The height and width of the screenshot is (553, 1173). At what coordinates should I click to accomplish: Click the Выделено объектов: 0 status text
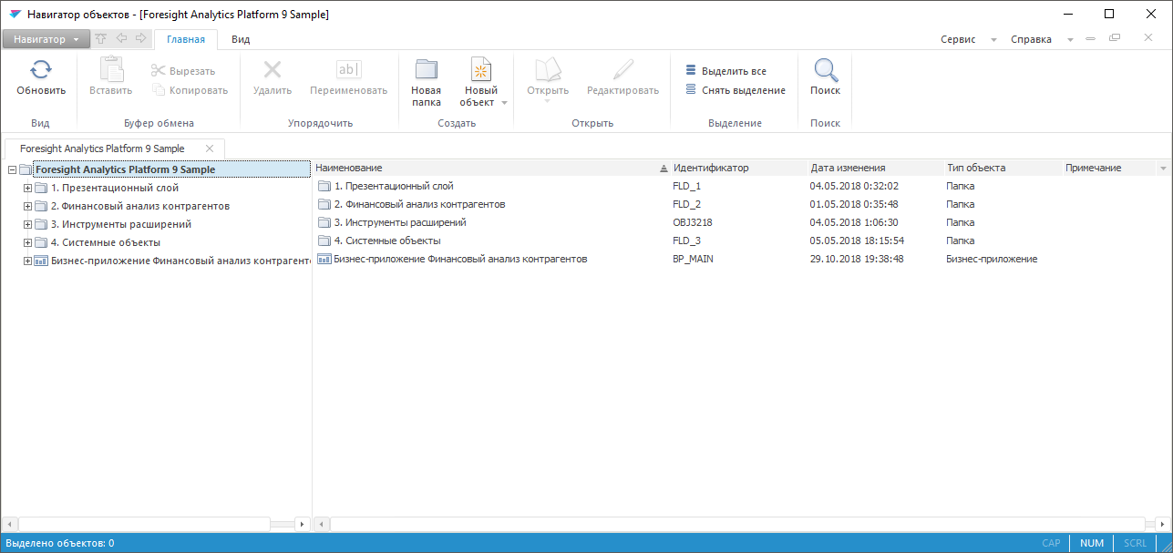(60, 543)
